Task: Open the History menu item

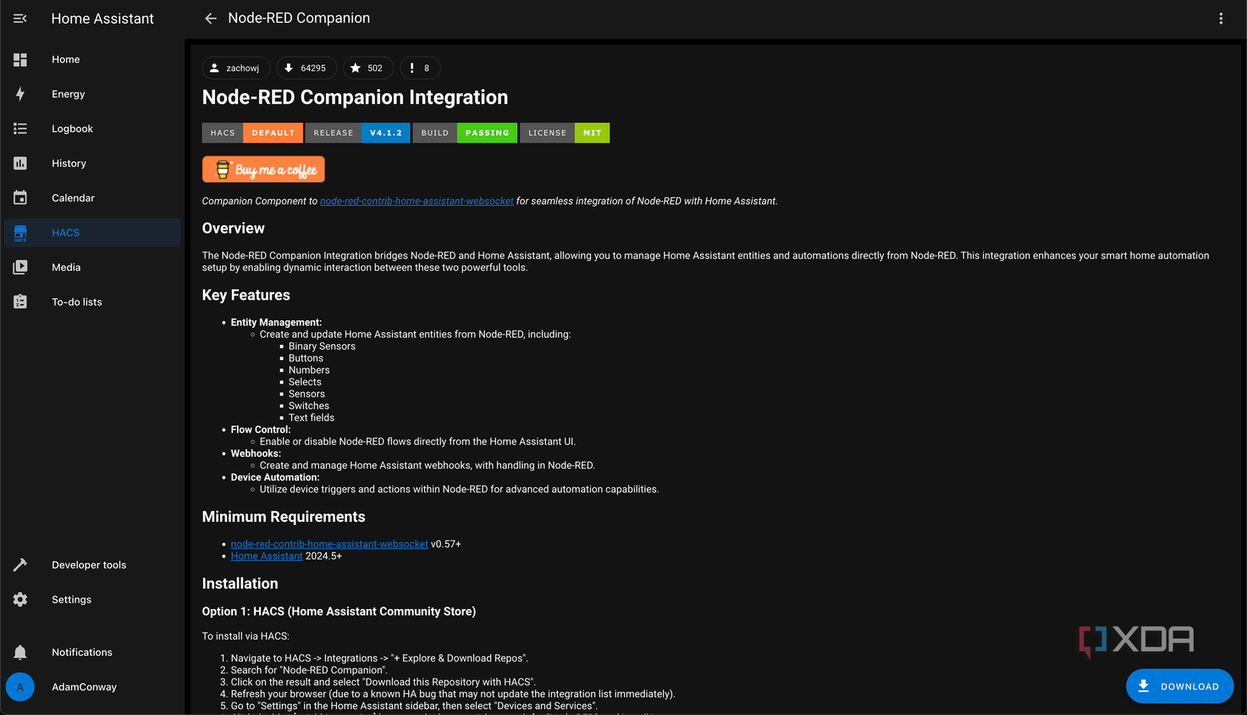Action: [x=92, y=164]
